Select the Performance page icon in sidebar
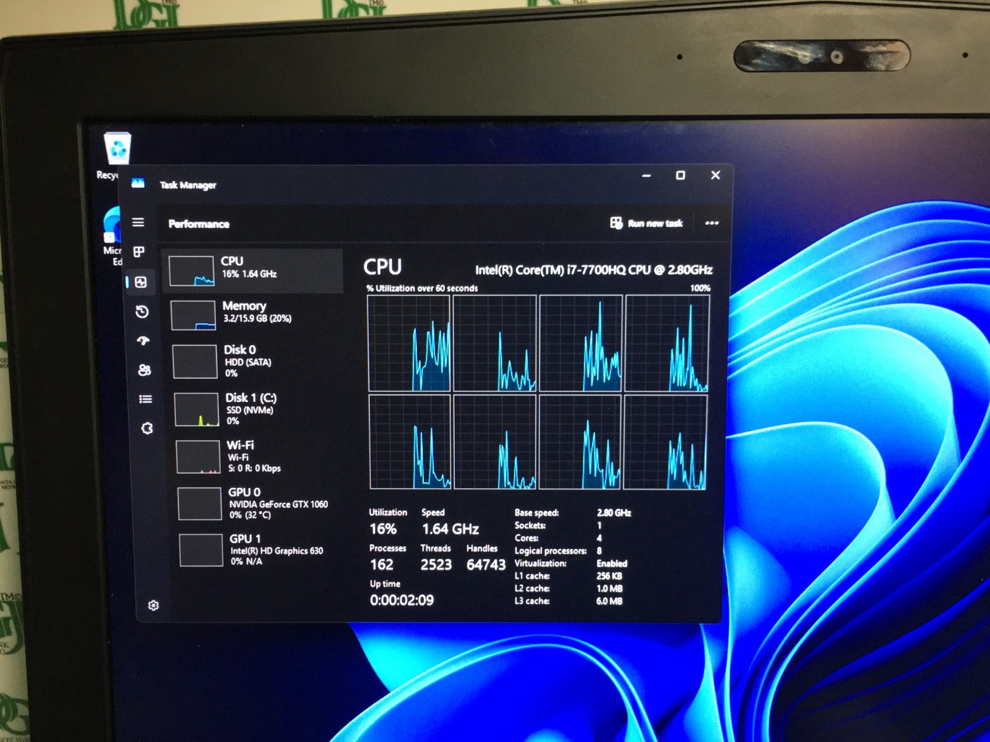The width and height of the screenshot is (990, 742). click(x=140, y=282)
